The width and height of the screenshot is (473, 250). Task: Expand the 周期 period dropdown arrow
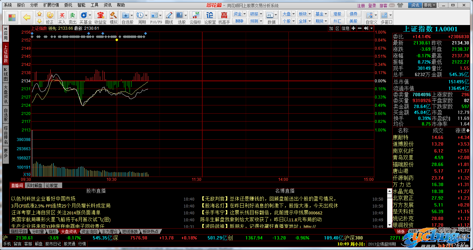tap(146, 15)
